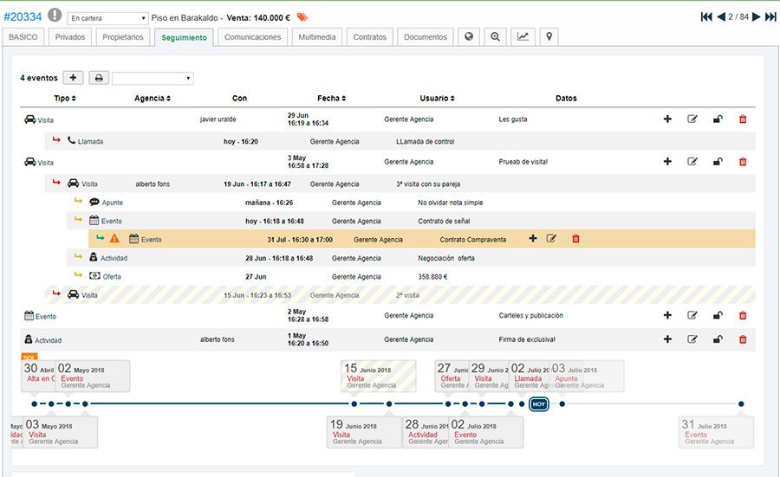The image size is (780, 477).
Task: Delete the Firma de exclusiva event
Action: (x=743, y=338)
